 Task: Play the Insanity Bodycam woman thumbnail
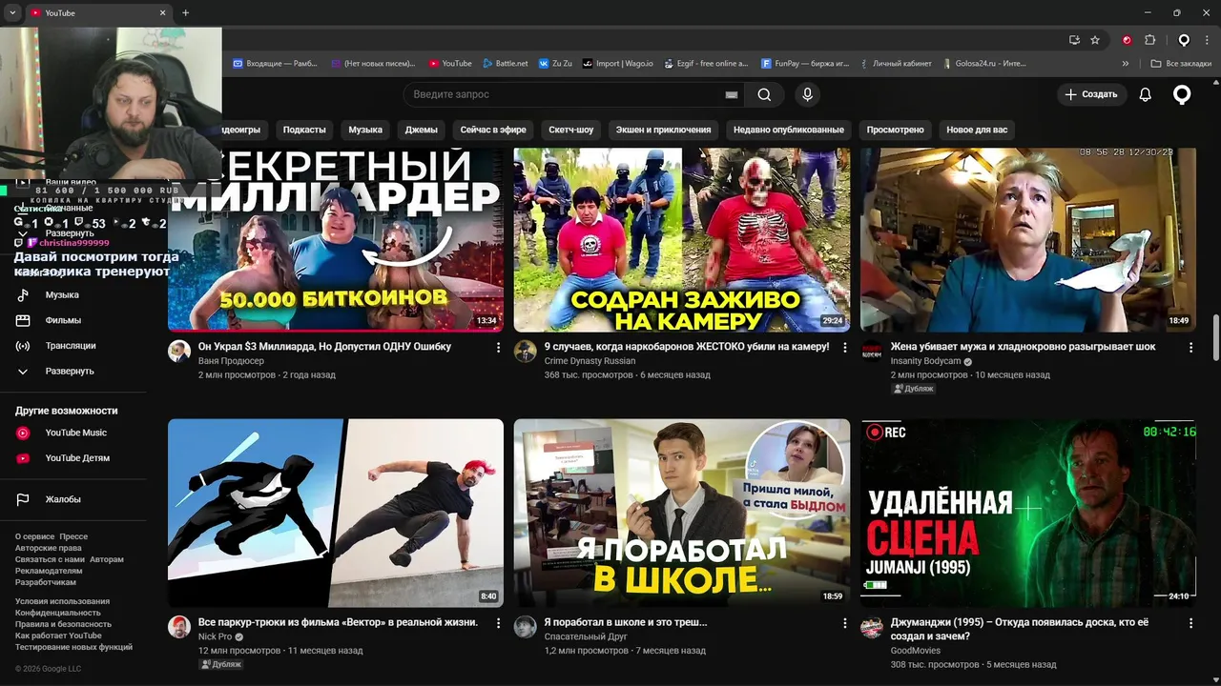[1028, 240]
